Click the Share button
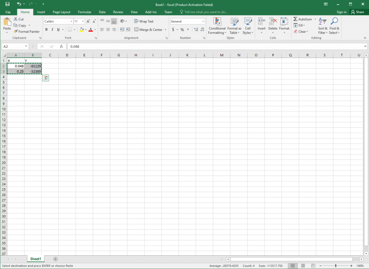369x269 pixels. tap(357, 12)
